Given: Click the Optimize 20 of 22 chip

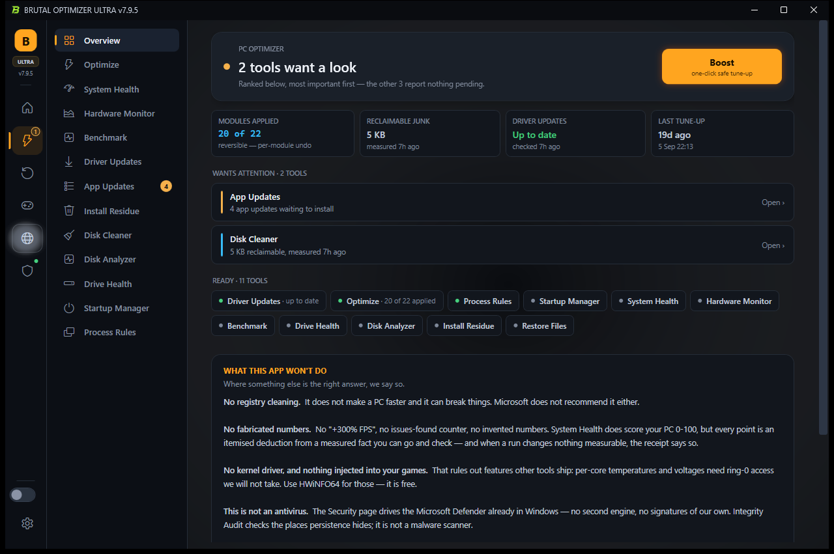Looking at the screenshot, I should [387, 301].
